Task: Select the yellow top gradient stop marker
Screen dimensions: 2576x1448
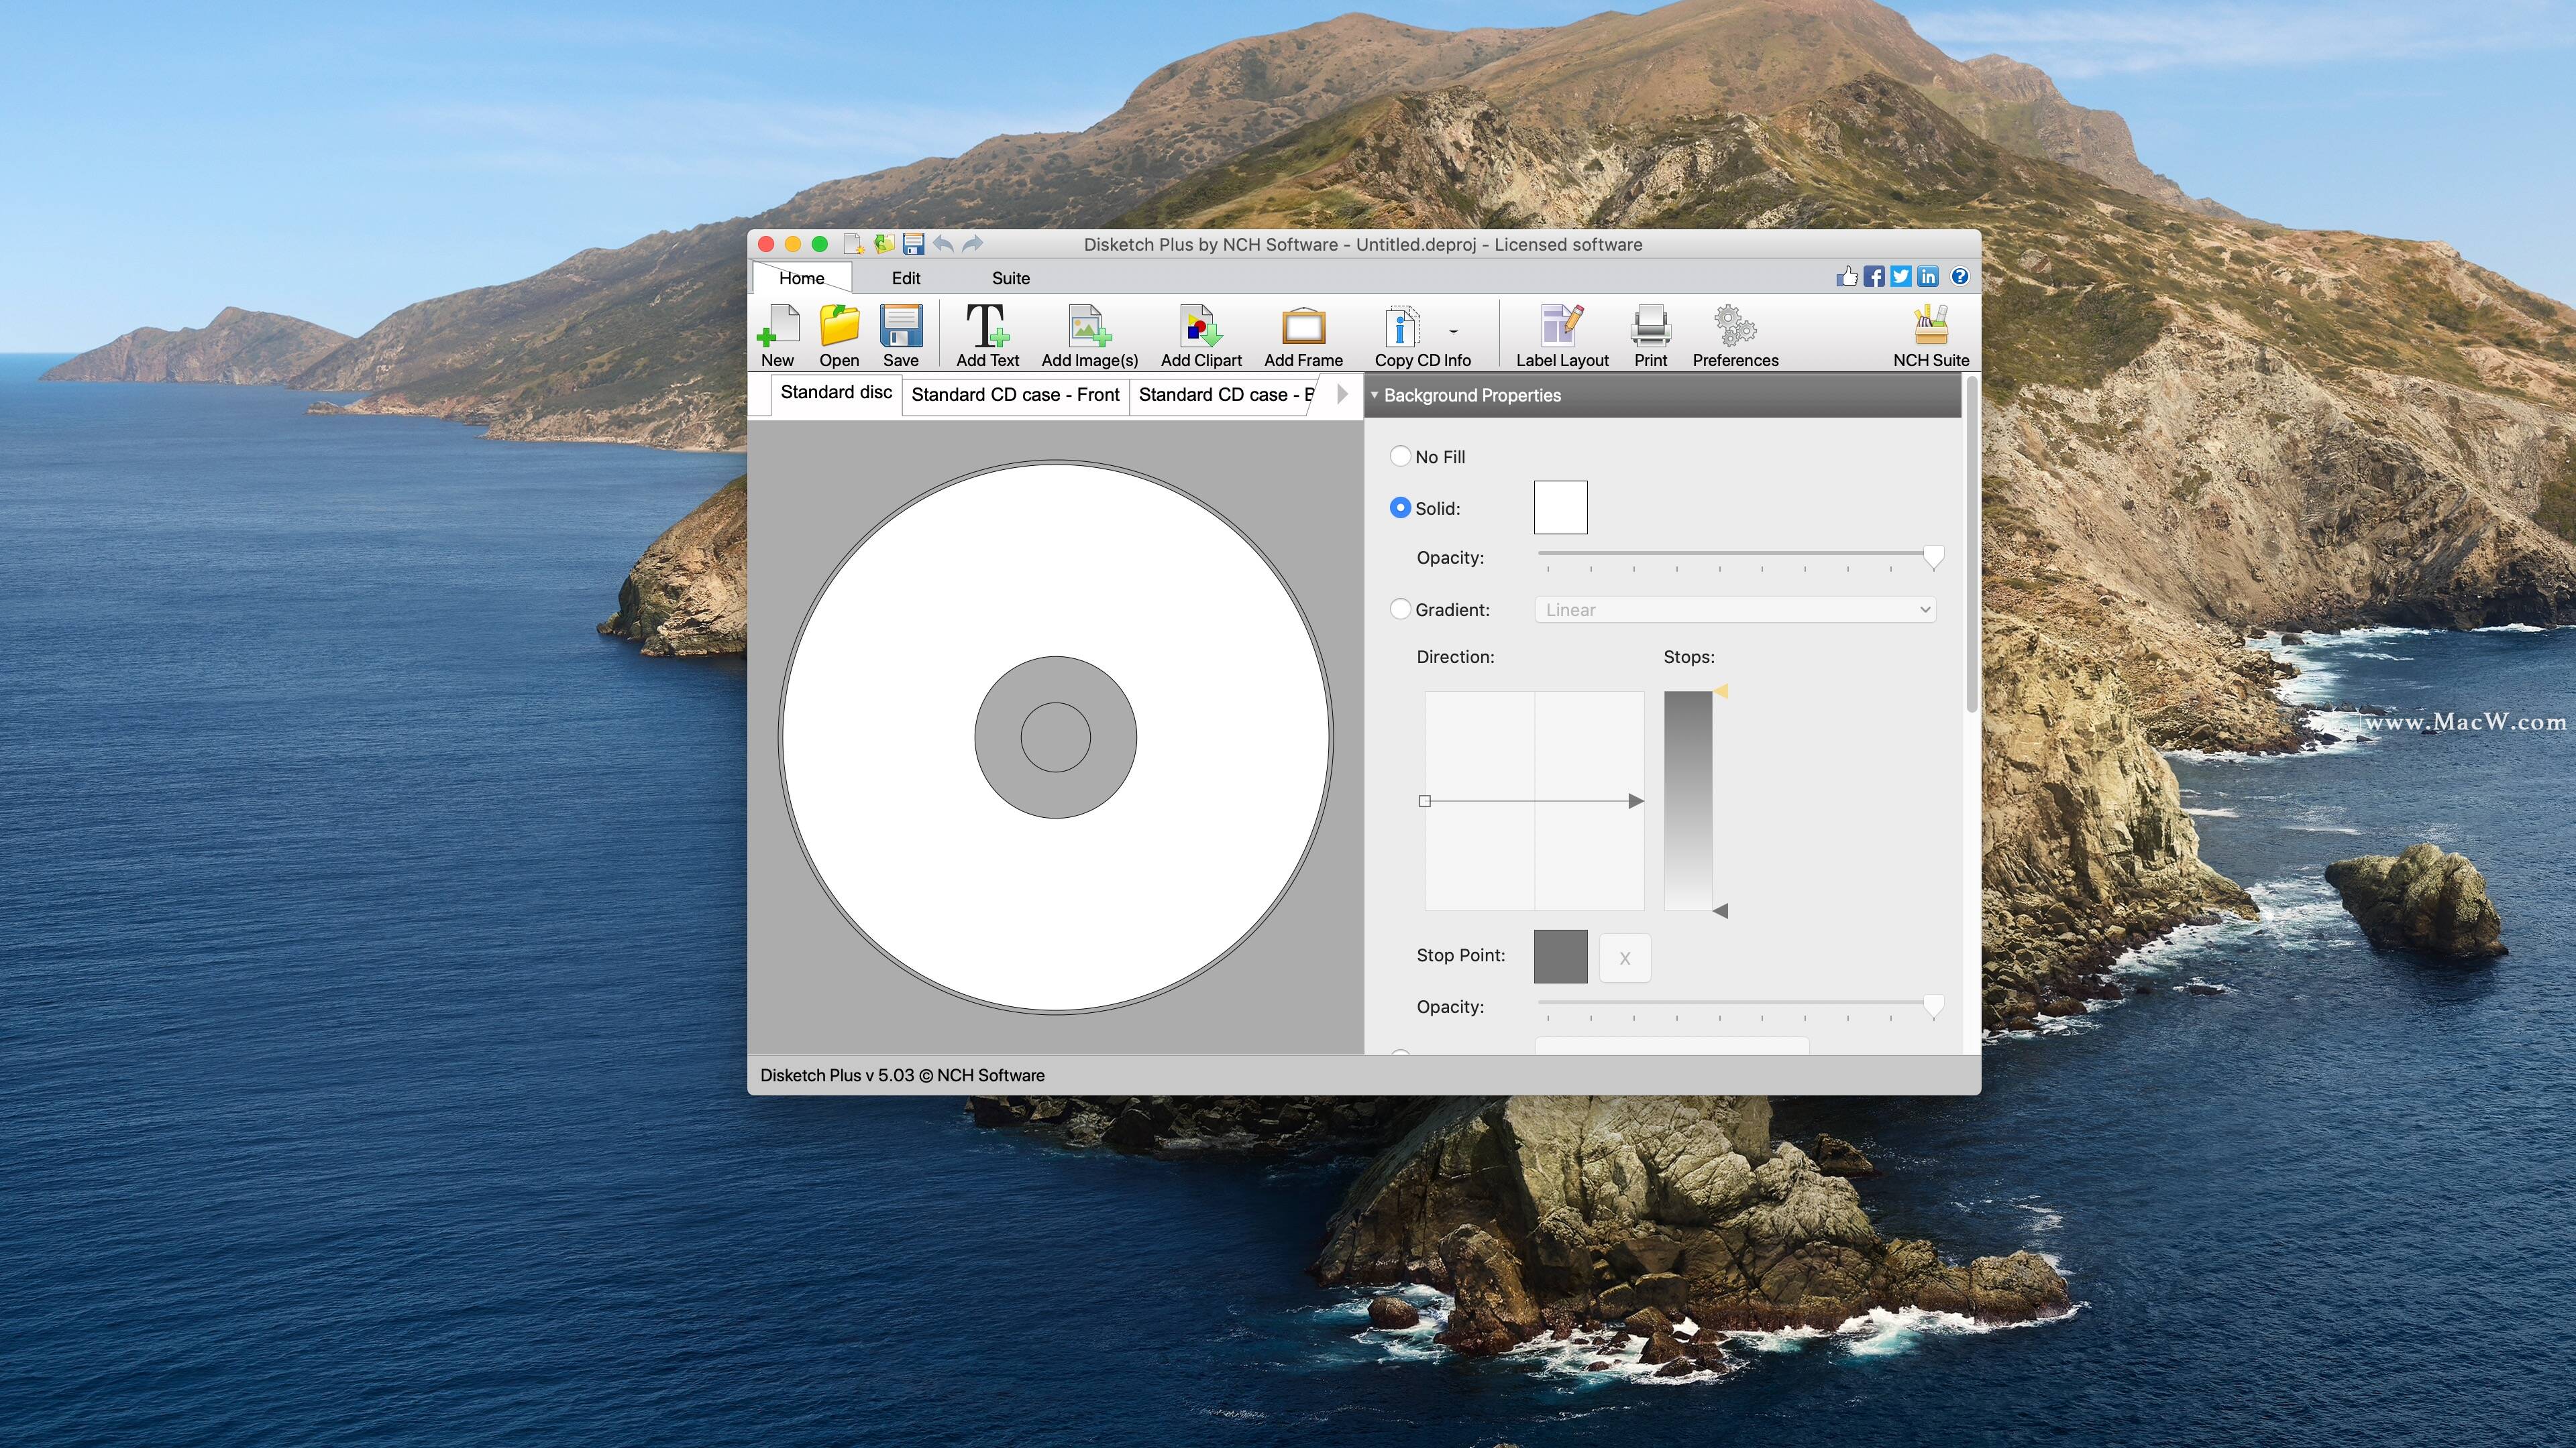Action: pyautogui.click(x=1720, y=690)
